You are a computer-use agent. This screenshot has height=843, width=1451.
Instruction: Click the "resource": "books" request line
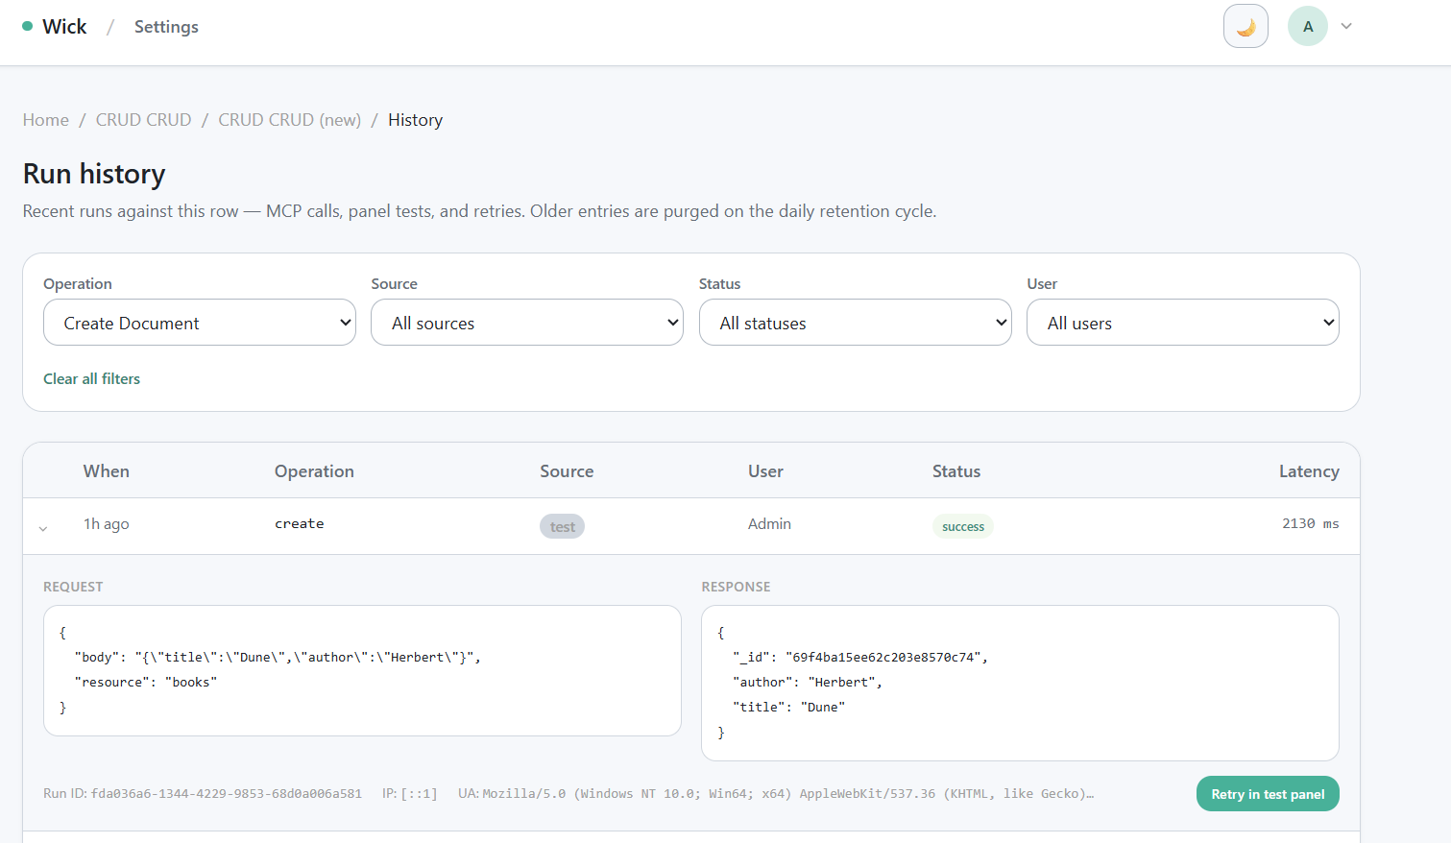pos(146,683)
